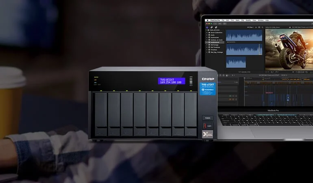The width and height of the screenshot is (313, 183).
Task: Click the browser search magnifier icon
Action: (262, 27)
